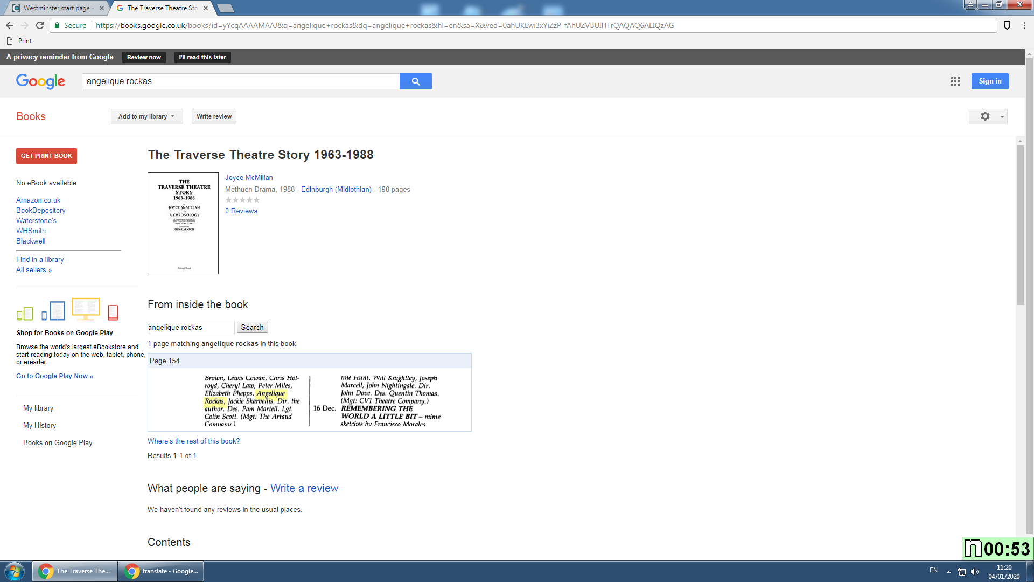Click the inside-book search field
The width and height of the screenshot is (1034, 582).
coord(191,327)
